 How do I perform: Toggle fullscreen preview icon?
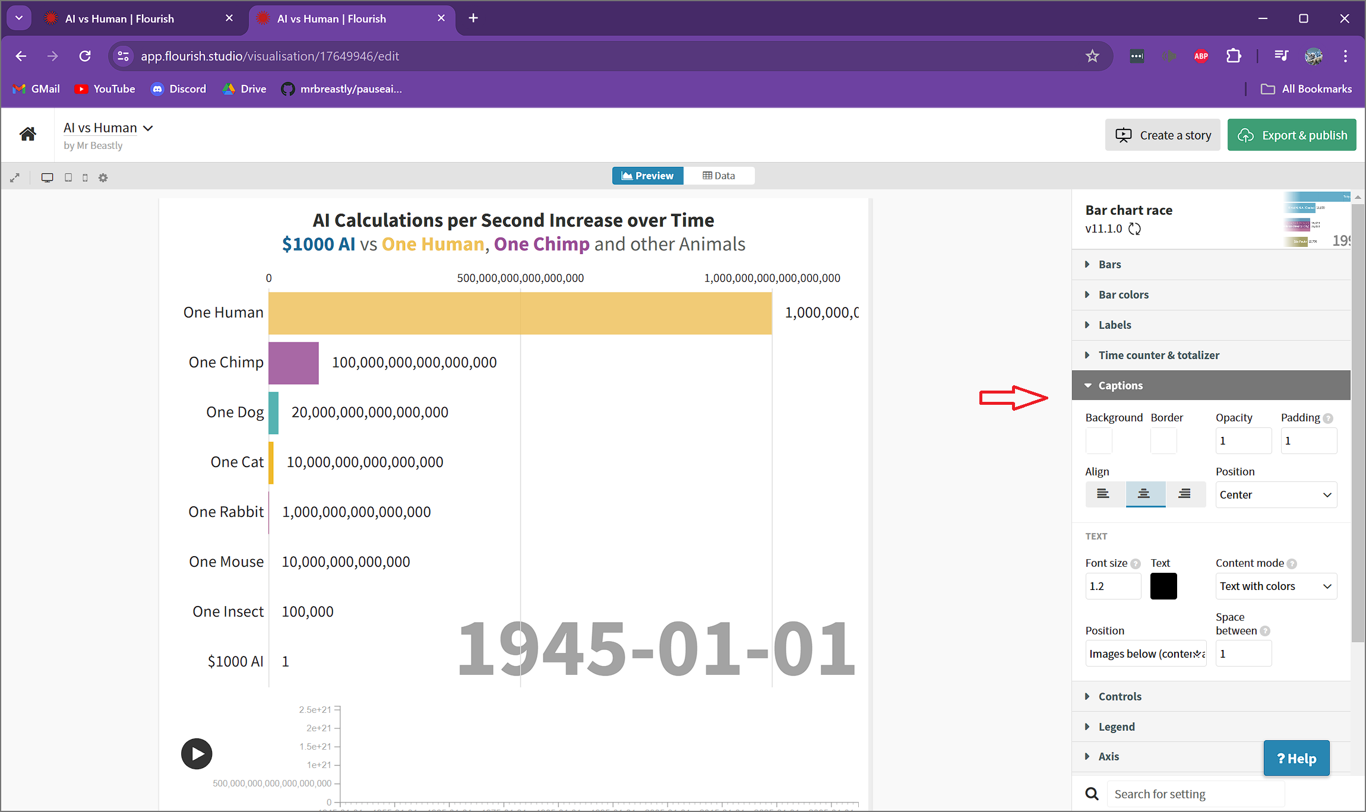pos(15,177)
